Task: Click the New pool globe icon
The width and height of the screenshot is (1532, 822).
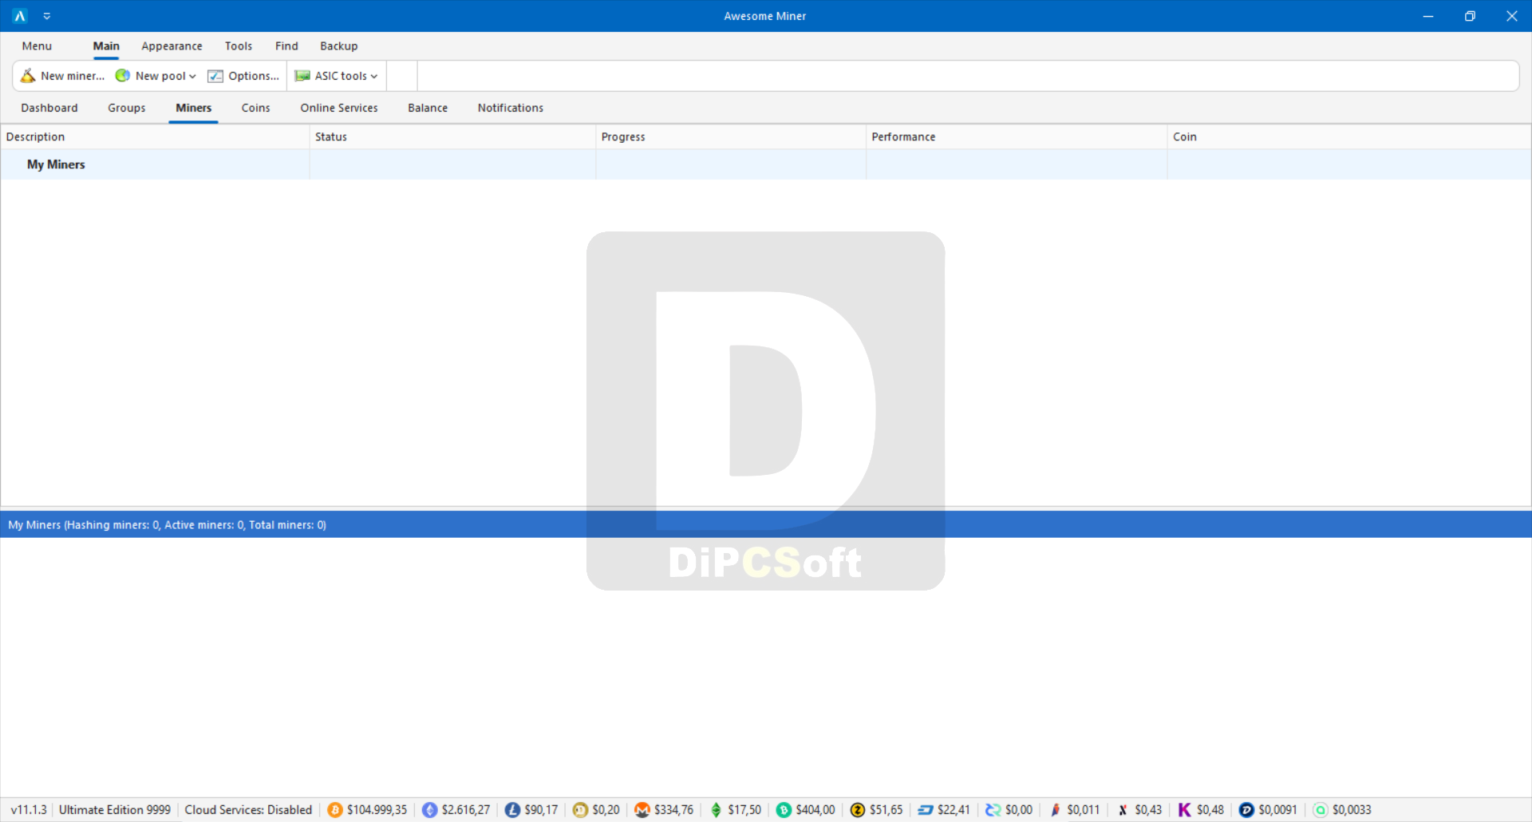Action: coord(123,76)
